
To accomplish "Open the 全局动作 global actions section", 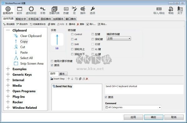I will pos(8,11).
